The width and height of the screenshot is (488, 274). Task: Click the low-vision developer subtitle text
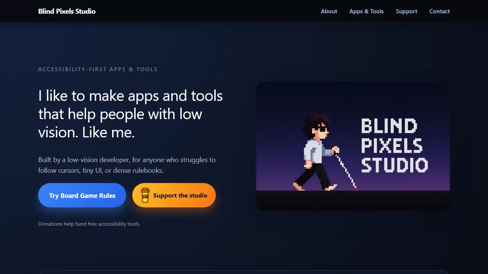(x=127, y=165)
